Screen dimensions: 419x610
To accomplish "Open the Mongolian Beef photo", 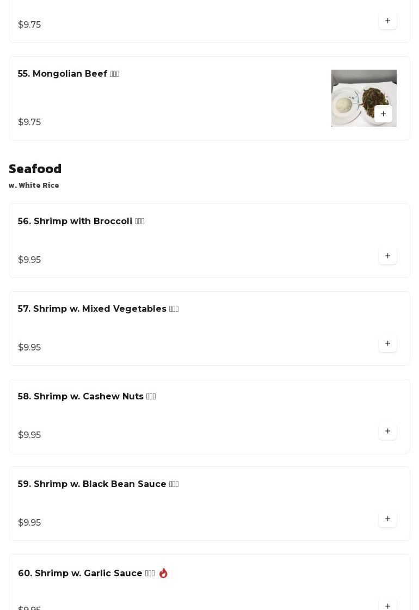I will [x=363, y=98].
